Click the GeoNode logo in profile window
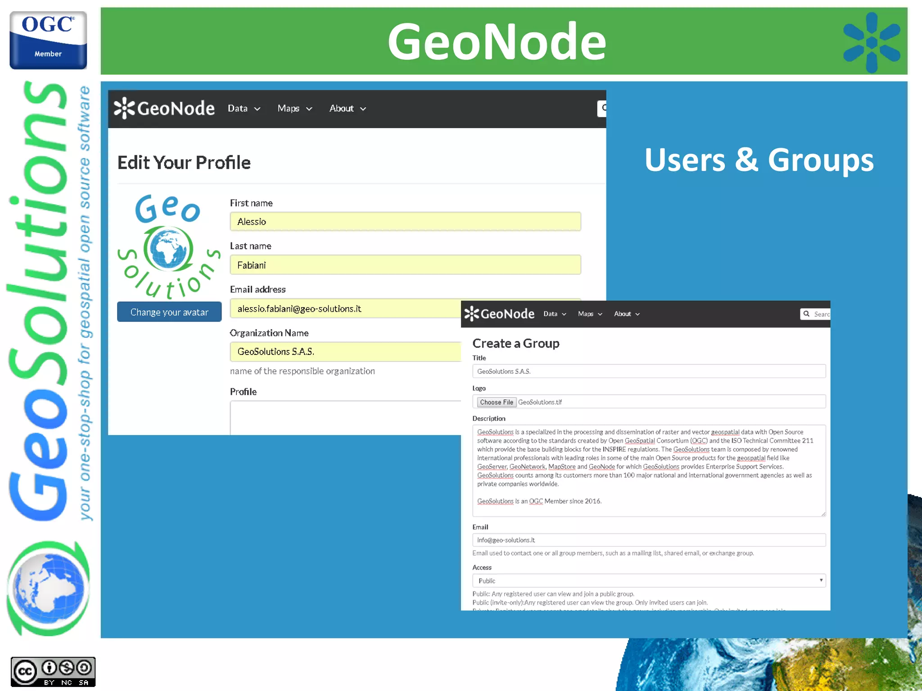 164,108
